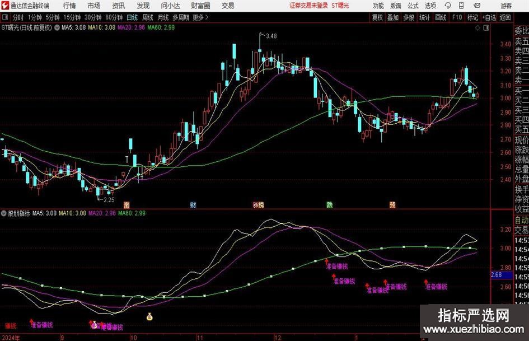
Task: Click the 激 info marker near October
Action: coord(127,204)
